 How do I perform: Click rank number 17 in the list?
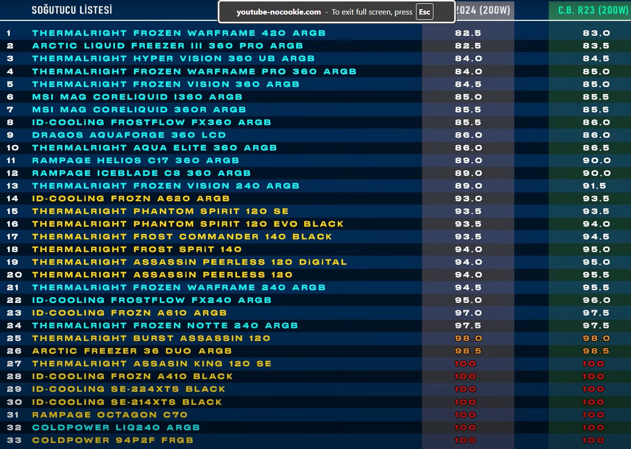tap(13, 237)
